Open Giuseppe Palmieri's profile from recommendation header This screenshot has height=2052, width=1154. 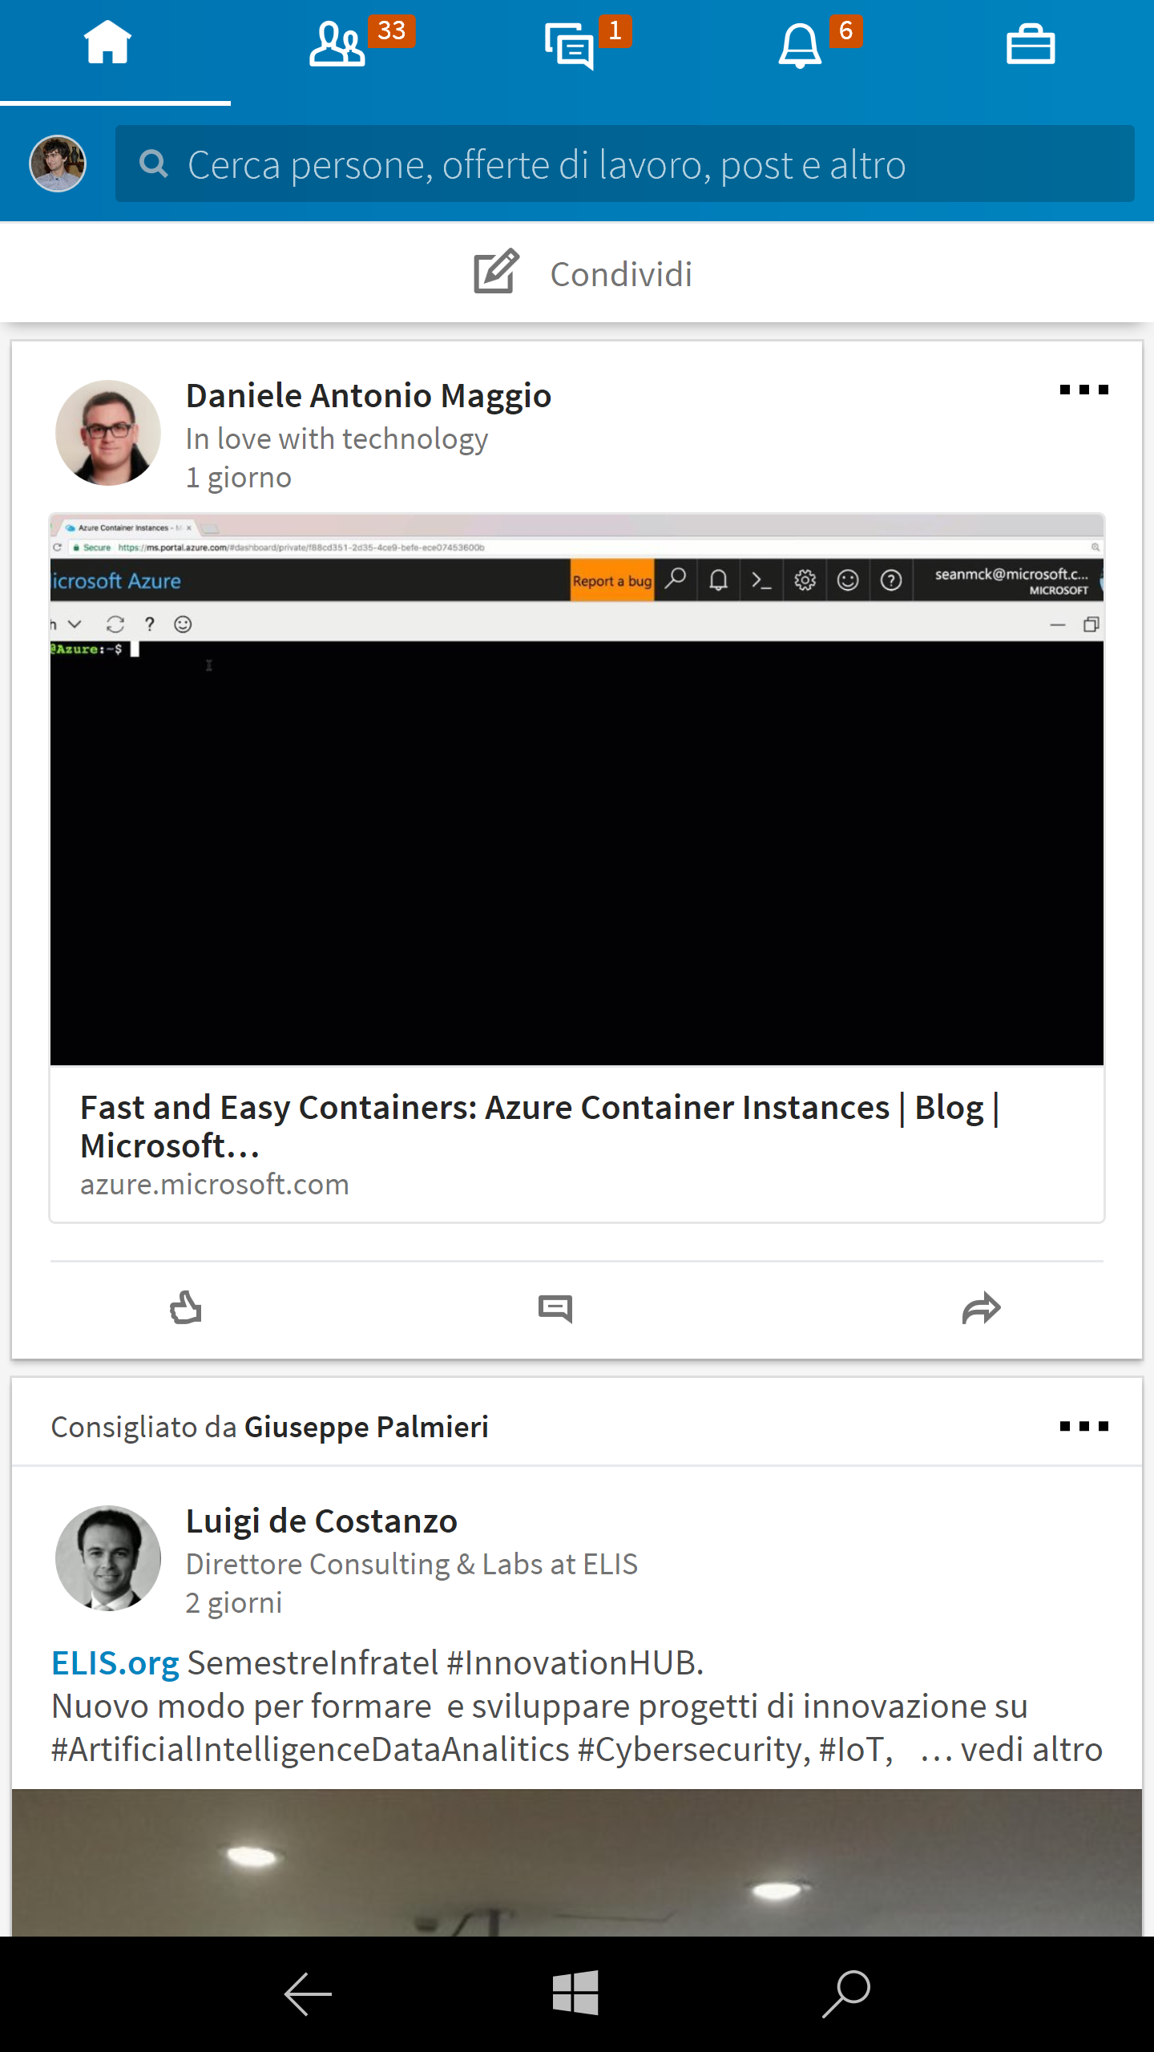tap(366, 1427)
